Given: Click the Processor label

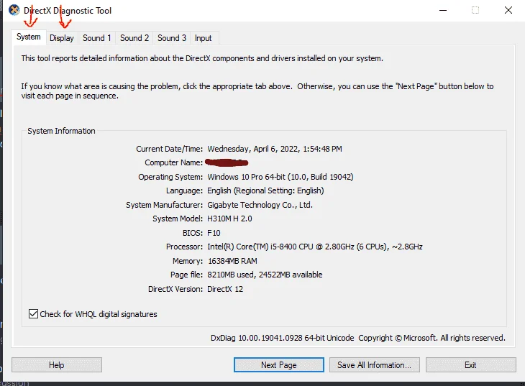Looking at the screenshot, I should (x=185, y=247).
